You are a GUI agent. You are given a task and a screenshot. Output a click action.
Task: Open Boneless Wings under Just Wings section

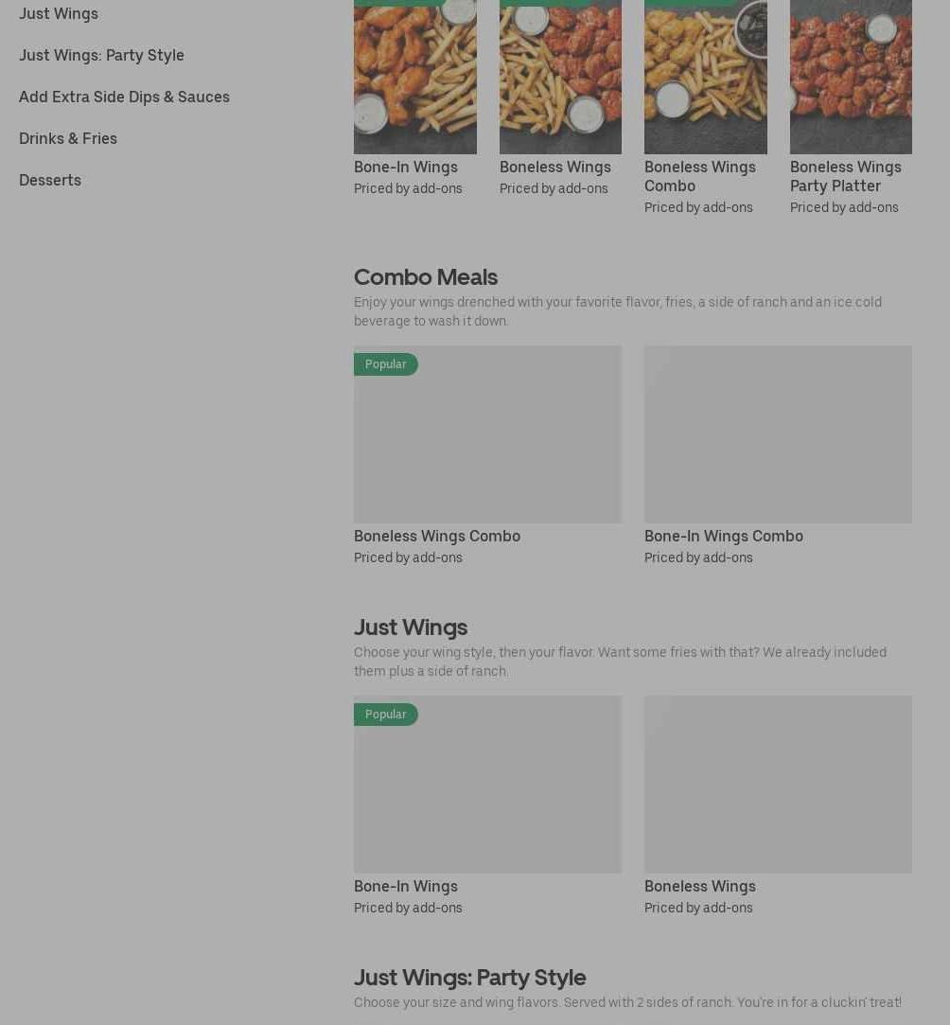700,887
